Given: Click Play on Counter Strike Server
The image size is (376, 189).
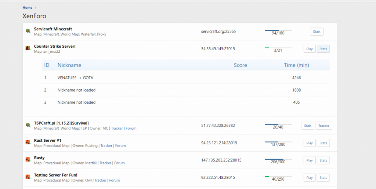Looking at the screenshot, I should click(310, 49).
